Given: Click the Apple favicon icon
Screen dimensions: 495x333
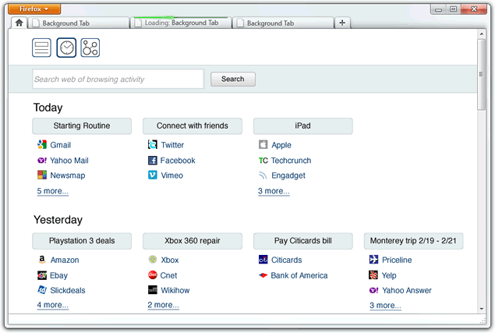Looking at the screenshot, I should (263, 145).
